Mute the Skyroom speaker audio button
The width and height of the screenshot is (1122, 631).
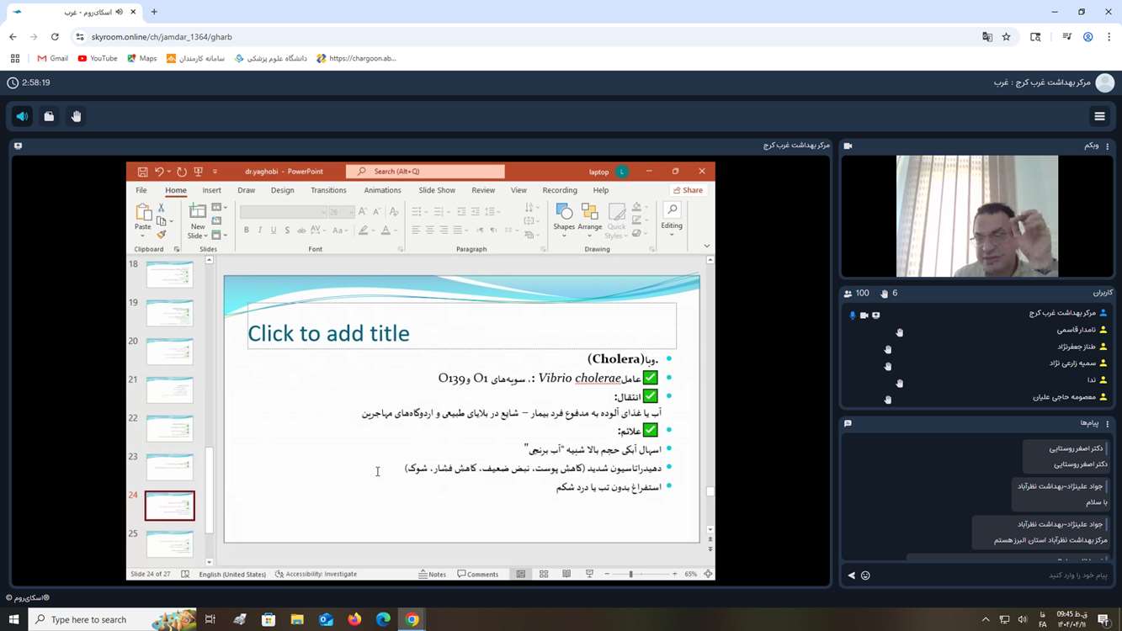click(22, 116)
